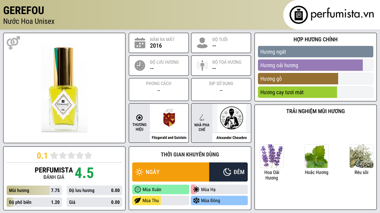Click the nose icon above Nhà pha chế
Image resolution: width=380 pixels, height=213 pixels.
tap(202, 118)
